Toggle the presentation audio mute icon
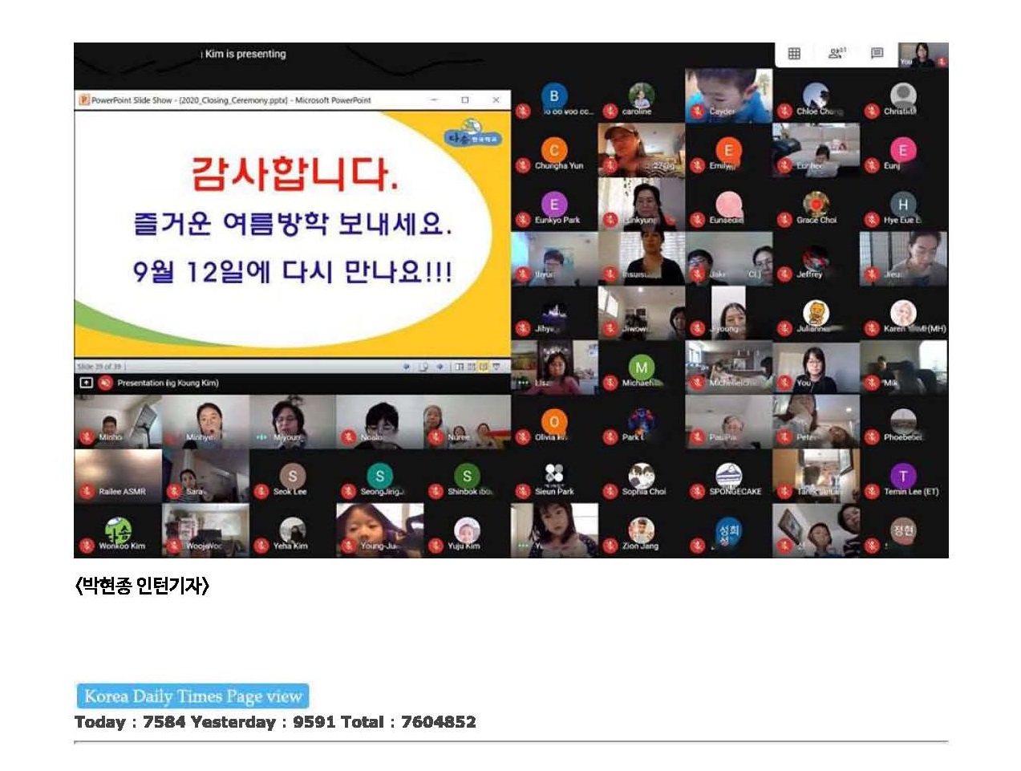The height and width of the screenshot is (771, 1021). click(x=105, y=383)
